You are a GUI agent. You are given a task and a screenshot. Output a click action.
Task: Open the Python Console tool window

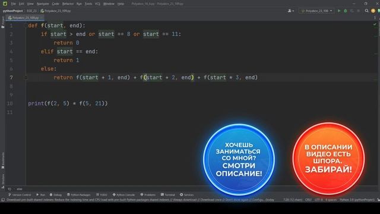click(x=123, y=195)
